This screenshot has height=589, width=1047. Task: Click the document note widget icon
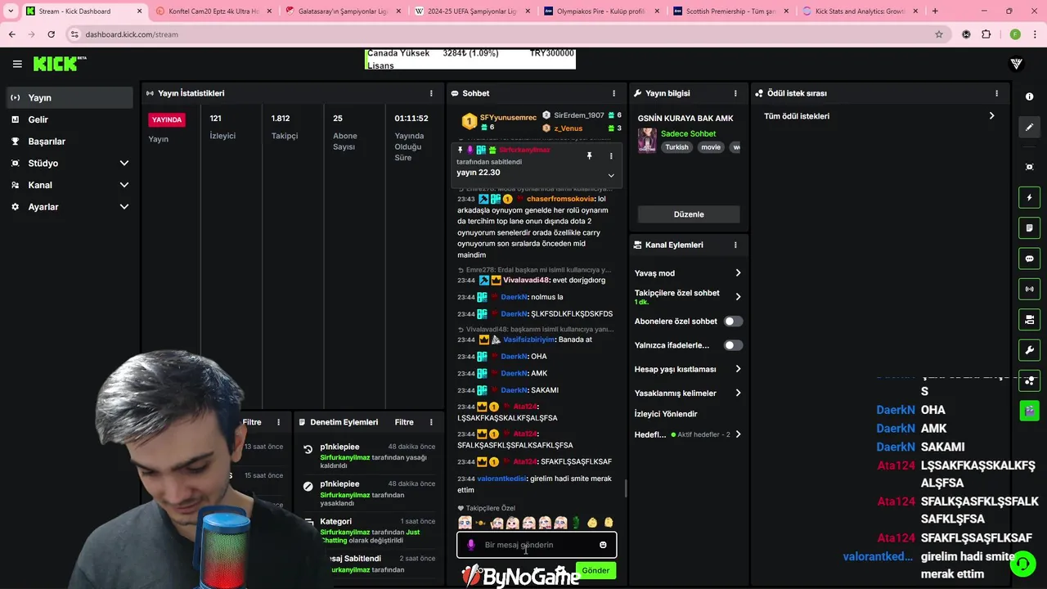1029,227
